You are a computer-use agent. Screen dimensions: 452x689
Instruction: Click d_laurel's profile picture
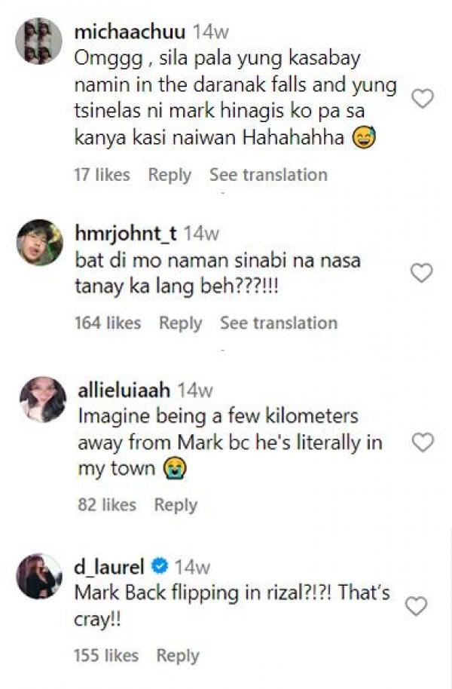pos(39,576)
